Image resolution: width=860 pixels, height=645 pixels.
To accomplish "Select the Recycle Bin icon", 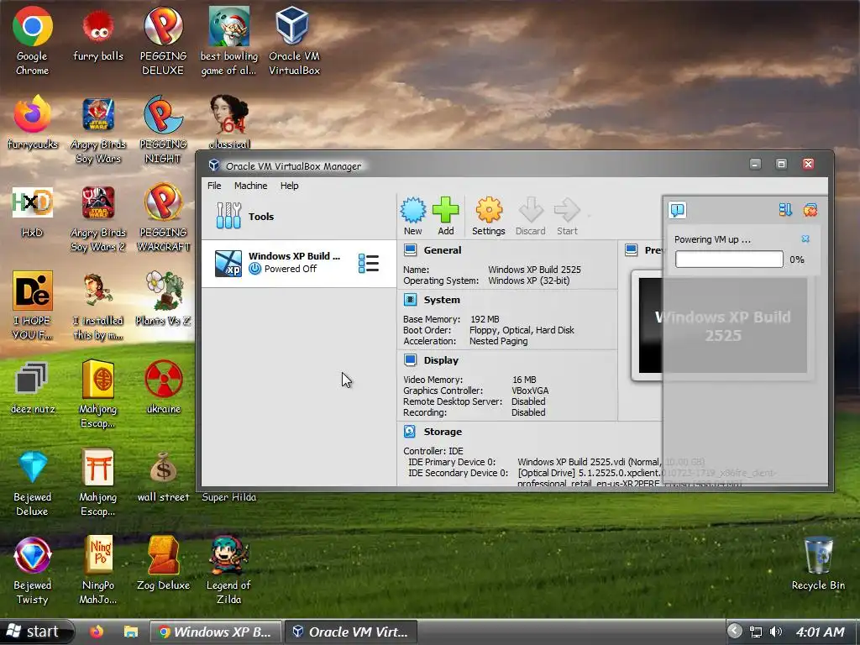I will point(818,564).
